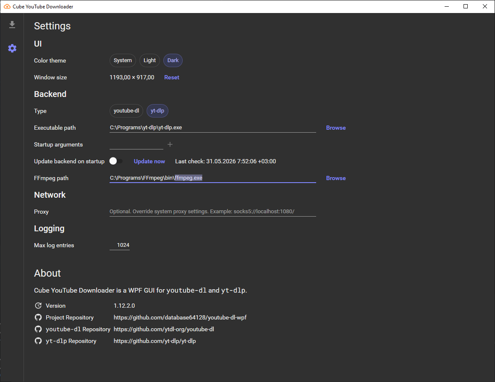The image size is (495, 382).
Task: Click the FFmpeg path input field
Action: tap(213, 178)
